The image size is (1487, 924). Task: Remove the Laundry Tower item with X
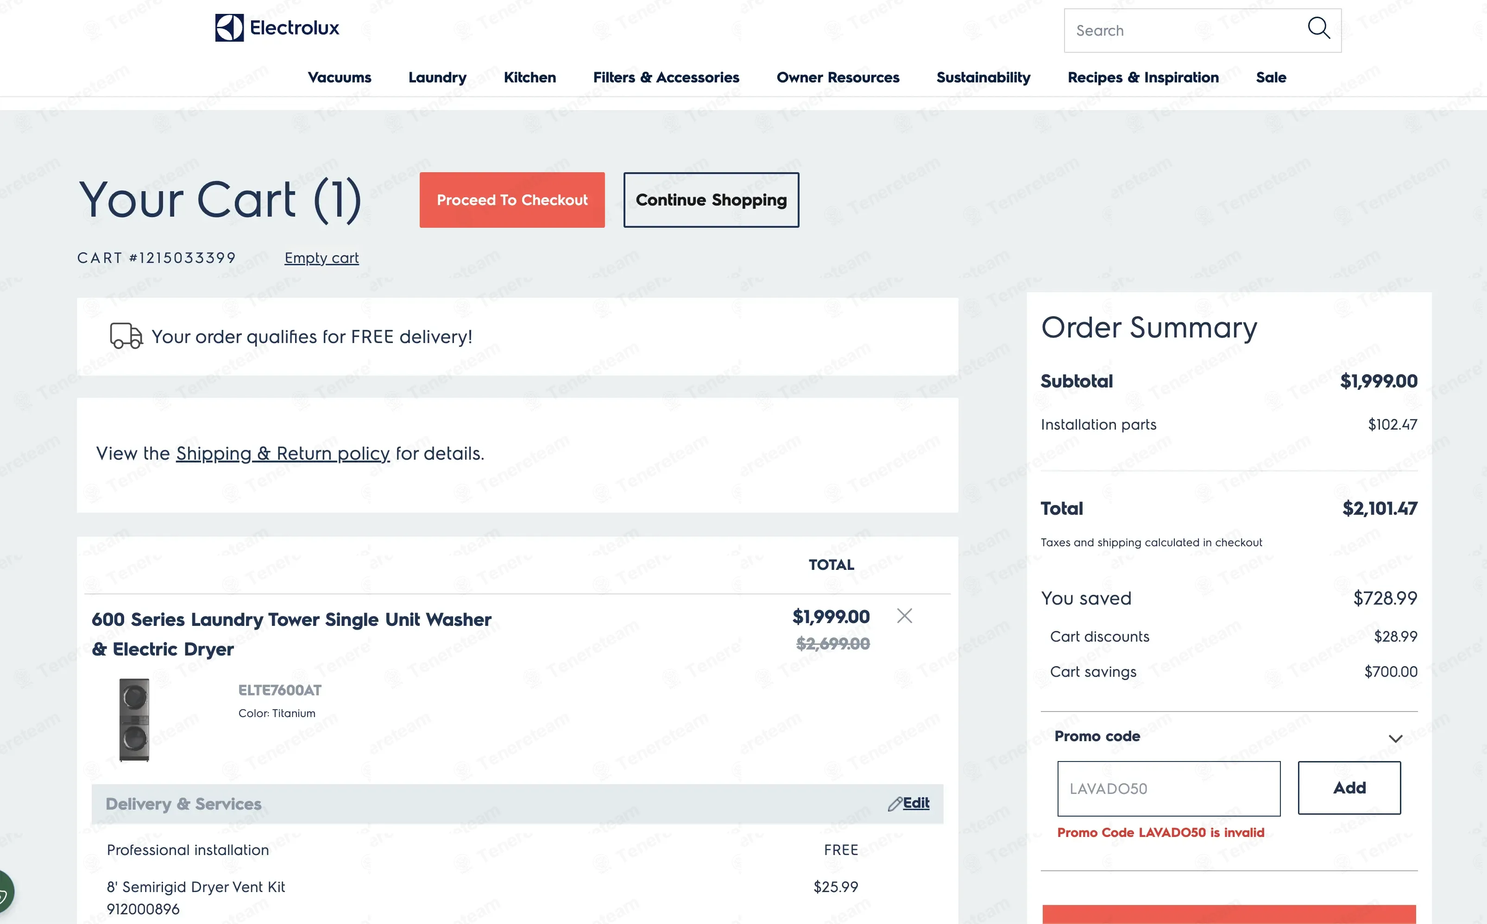904,615
